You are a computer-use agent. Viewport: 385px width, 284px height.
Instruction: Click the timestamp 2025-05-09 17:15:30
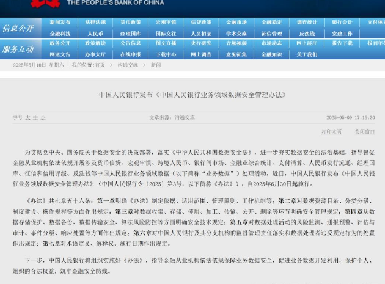[x=351, y=118]
